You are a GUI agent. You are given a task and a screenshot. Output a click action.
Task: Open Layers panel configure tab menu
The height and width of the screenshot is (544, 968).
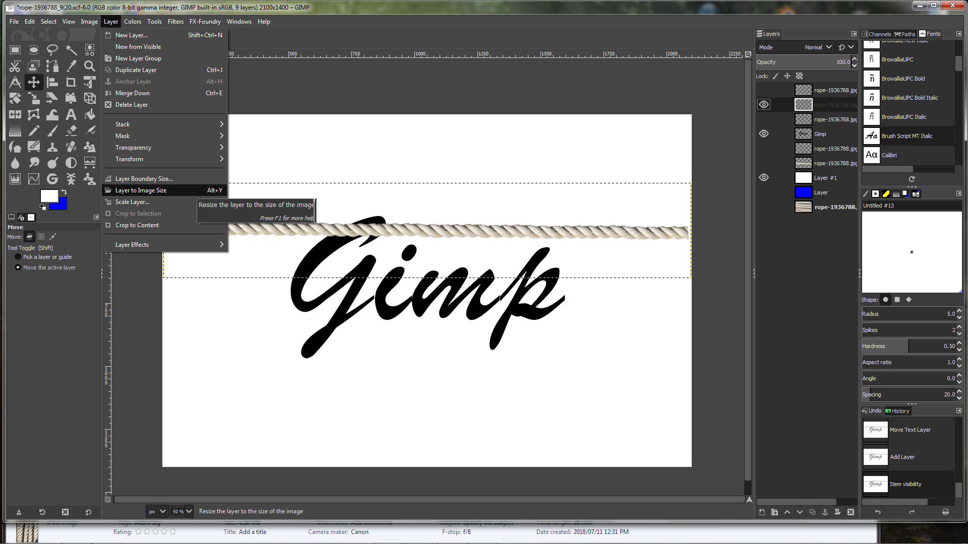[x=854, y=34]
